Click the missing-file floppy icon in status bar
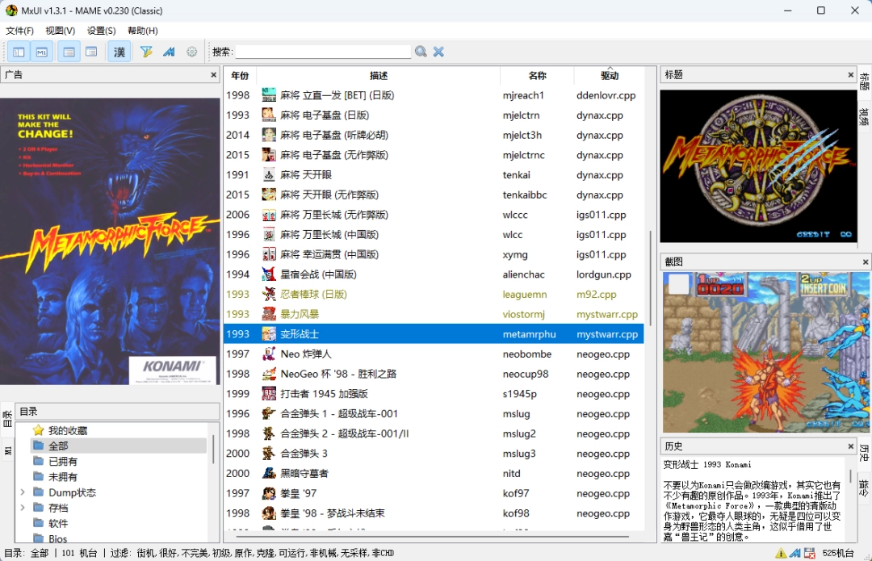The image size is (872, 561). point(811,553)
